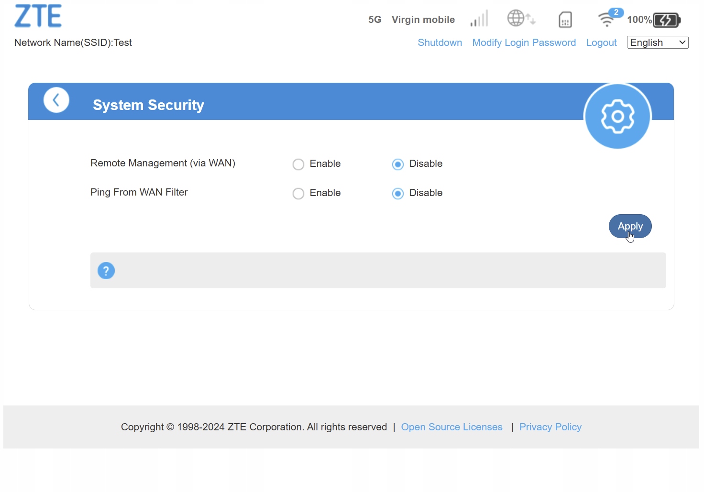Click the ZTE logo
704x492 pixels.
pos(38,16)
